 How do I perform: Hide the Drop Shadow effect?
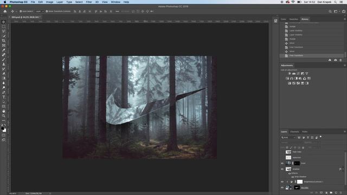(293, 177)
